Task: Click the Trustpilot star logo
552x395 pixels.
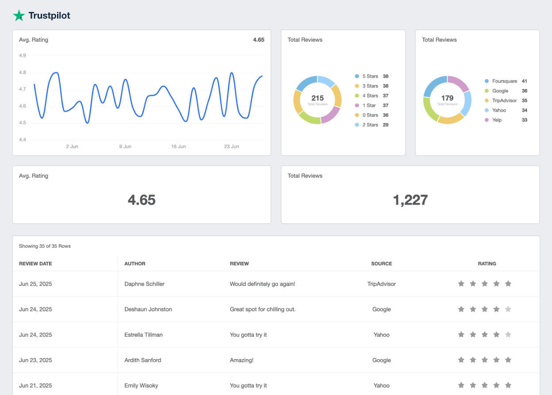Action: coord(18,16)
